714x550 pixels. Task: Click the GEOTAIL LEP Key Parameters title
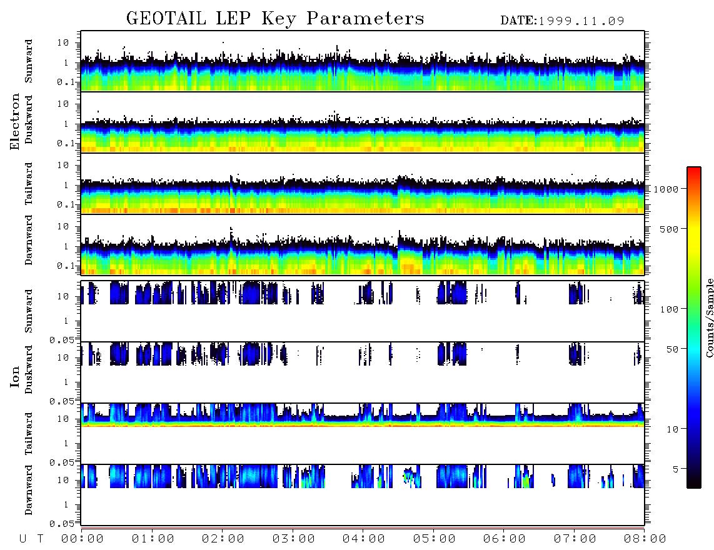pos(275,19)
